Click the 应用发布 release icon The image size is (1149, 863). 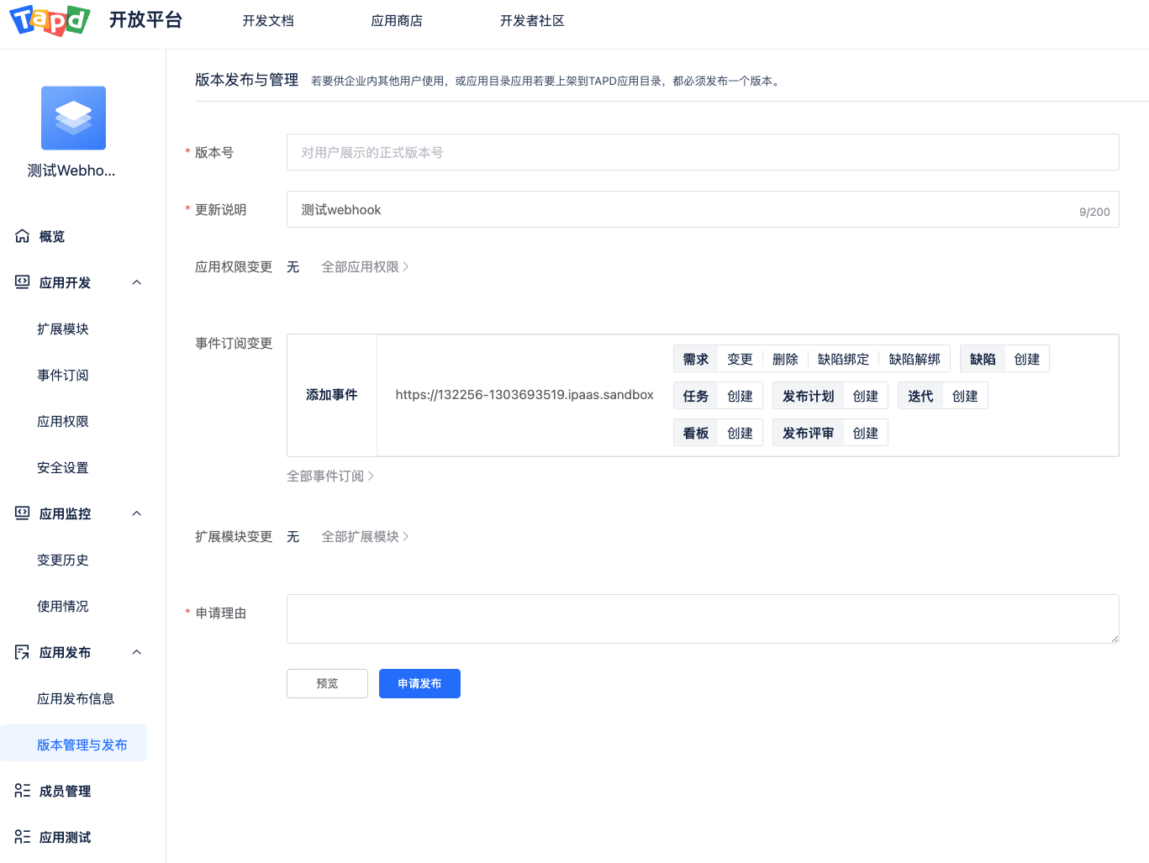coord(22,652)
